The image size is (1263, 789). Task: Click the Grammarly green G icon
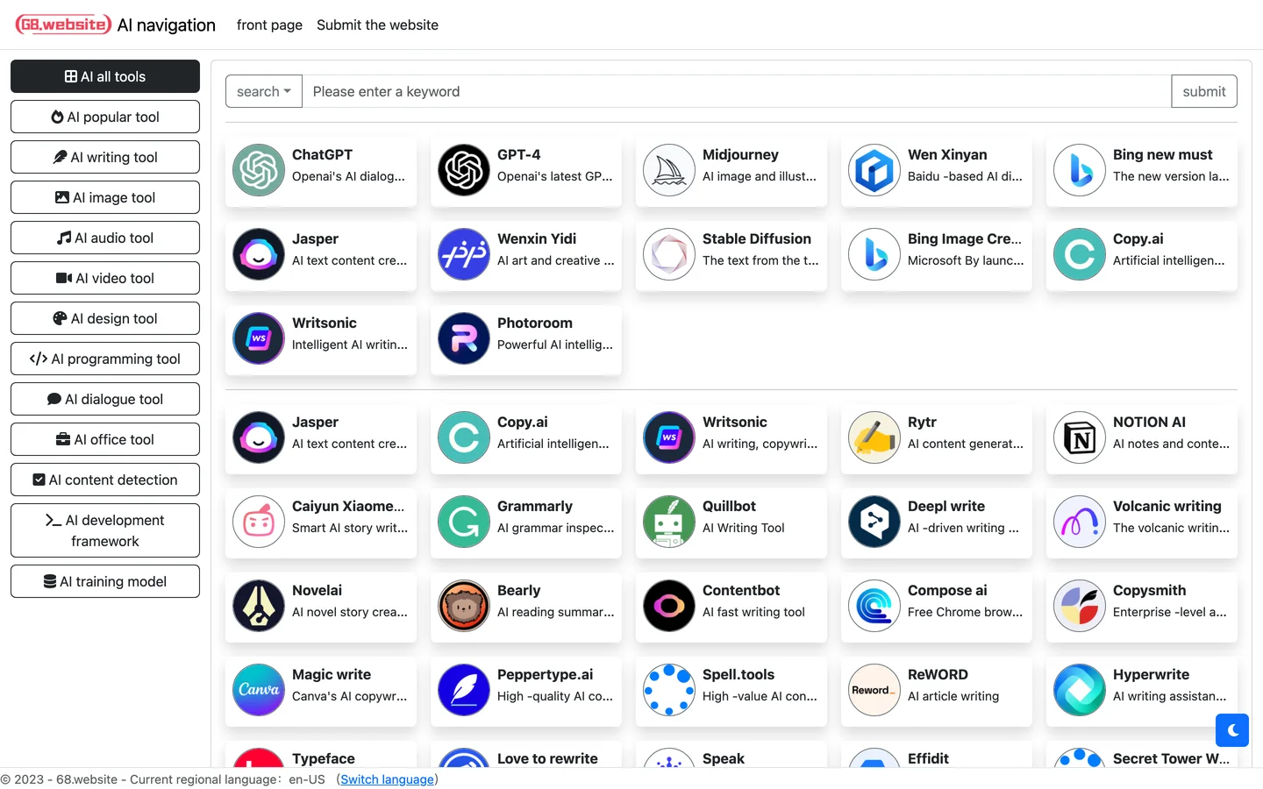(x=464, y=522)
